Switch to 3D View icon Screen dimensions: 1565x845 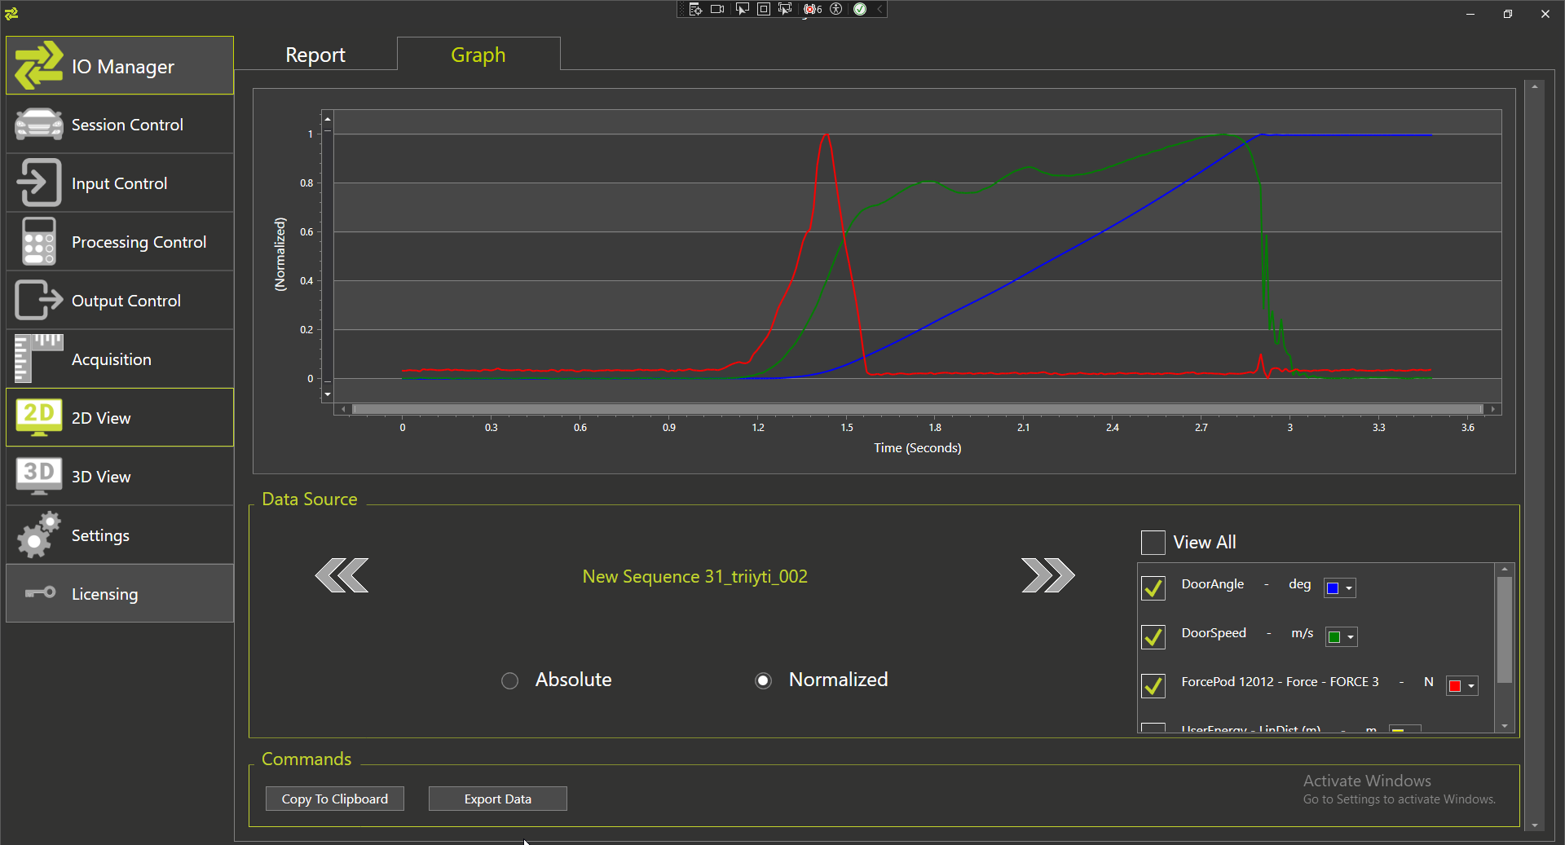pyautogui.click(x=38, y=477)
